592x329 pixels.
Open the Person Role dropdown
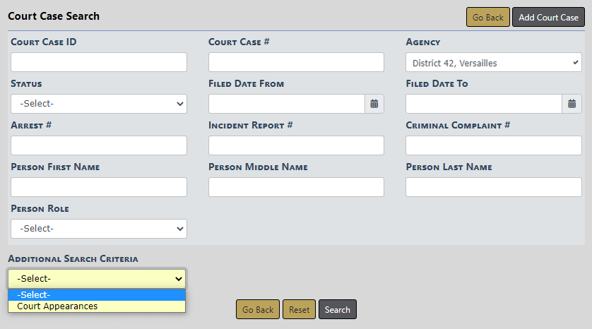click(99, 229)
